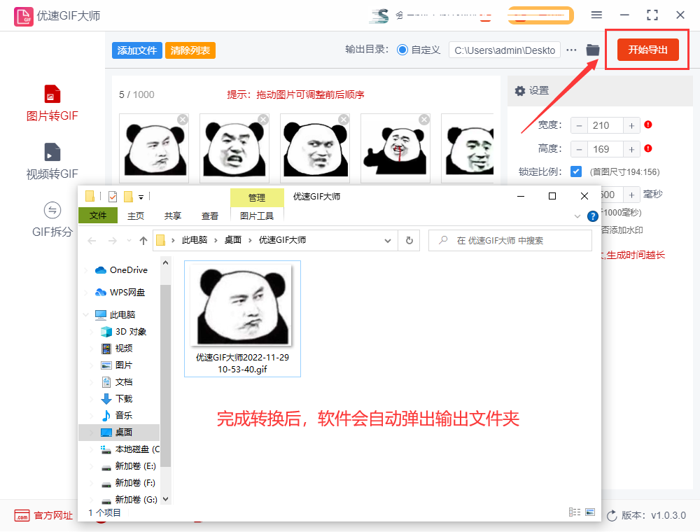Remove the first panda image from list
This screenshot has height=532, width=700.
[183, 119]
